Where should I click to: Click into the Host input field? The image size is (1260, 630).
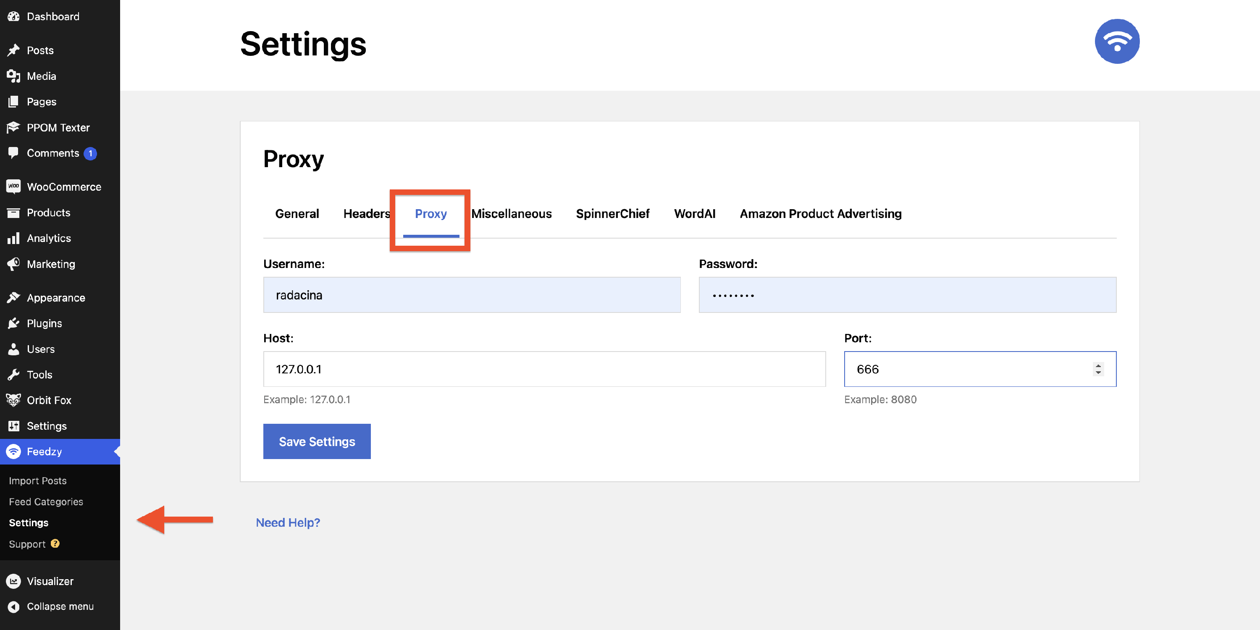(544, 369)
